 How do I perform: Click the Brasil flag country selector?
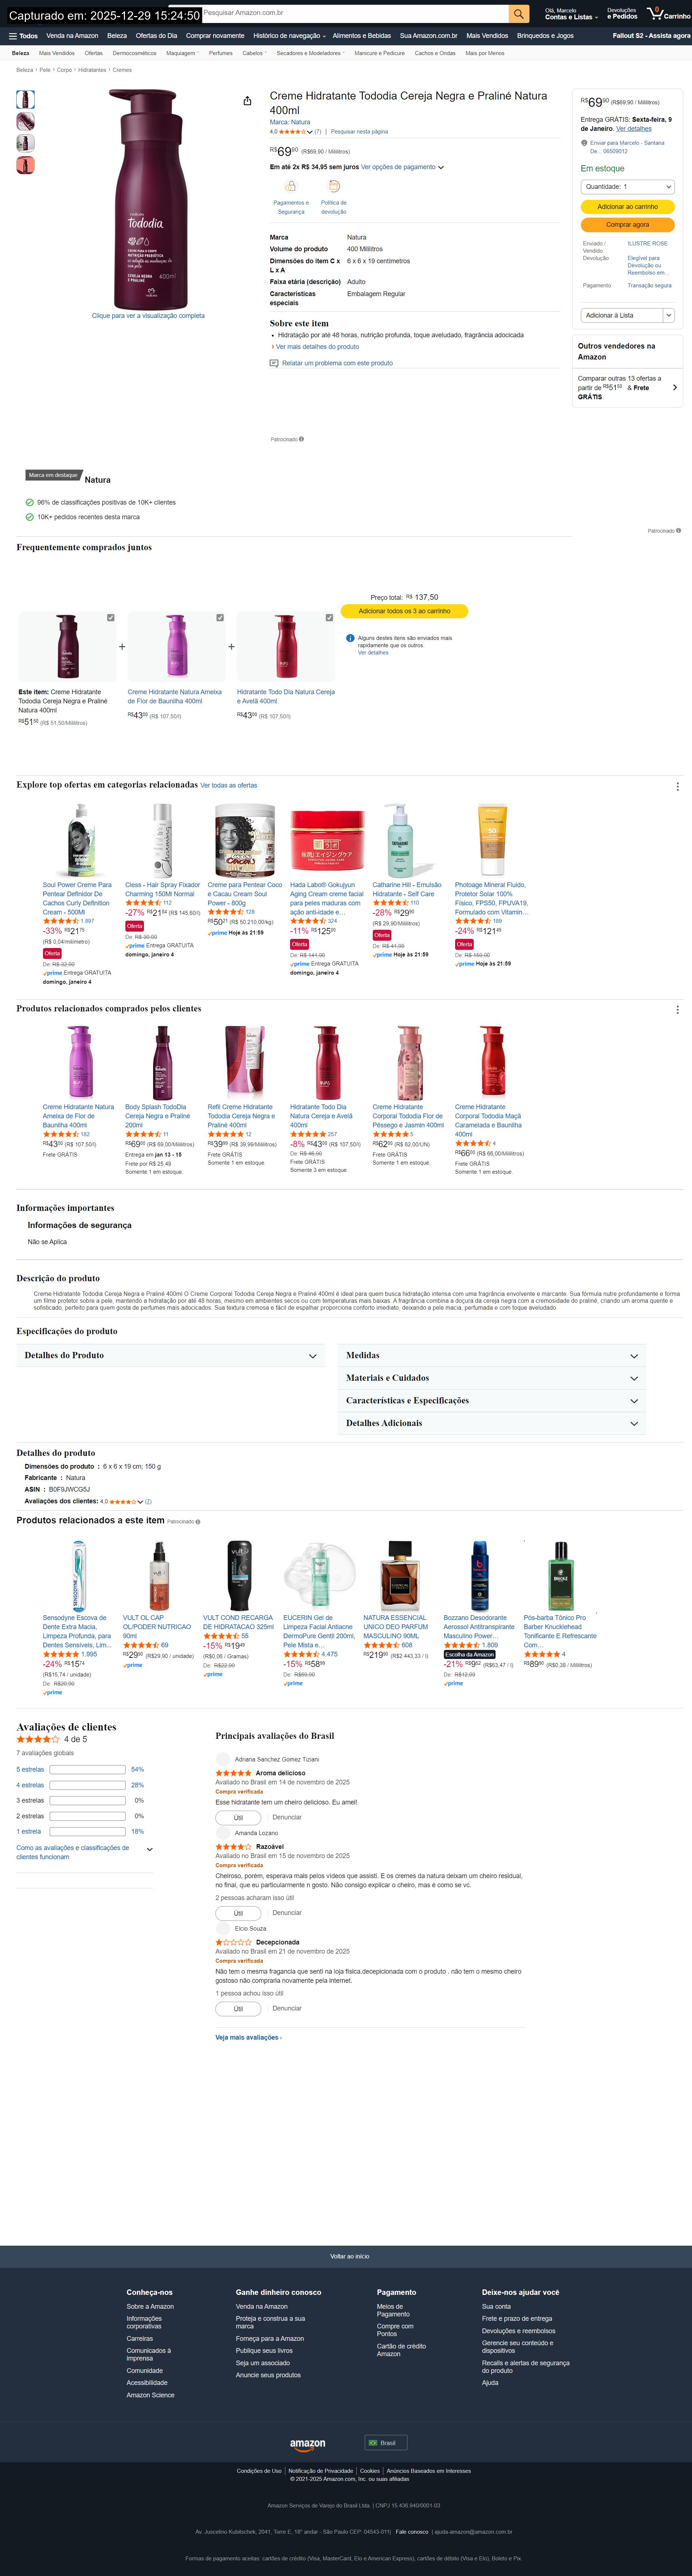(x=386, y=2443)
